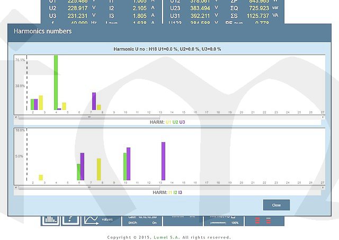Click the red icons at bottom right

[x=263, y=220]
